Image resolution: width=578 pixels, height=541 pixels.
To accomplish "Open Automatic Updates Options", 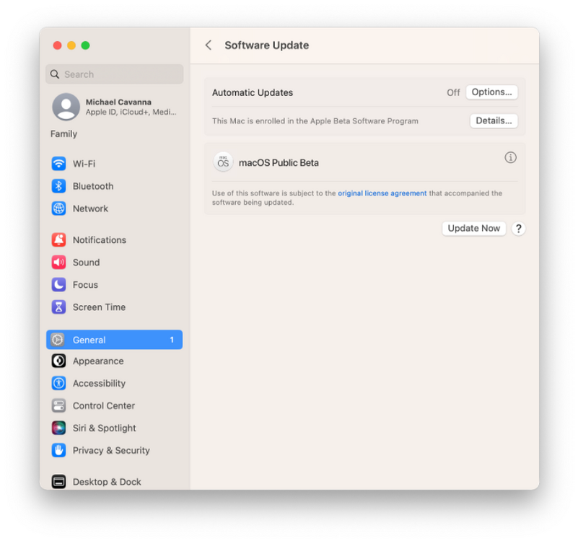I will [491, 92].
